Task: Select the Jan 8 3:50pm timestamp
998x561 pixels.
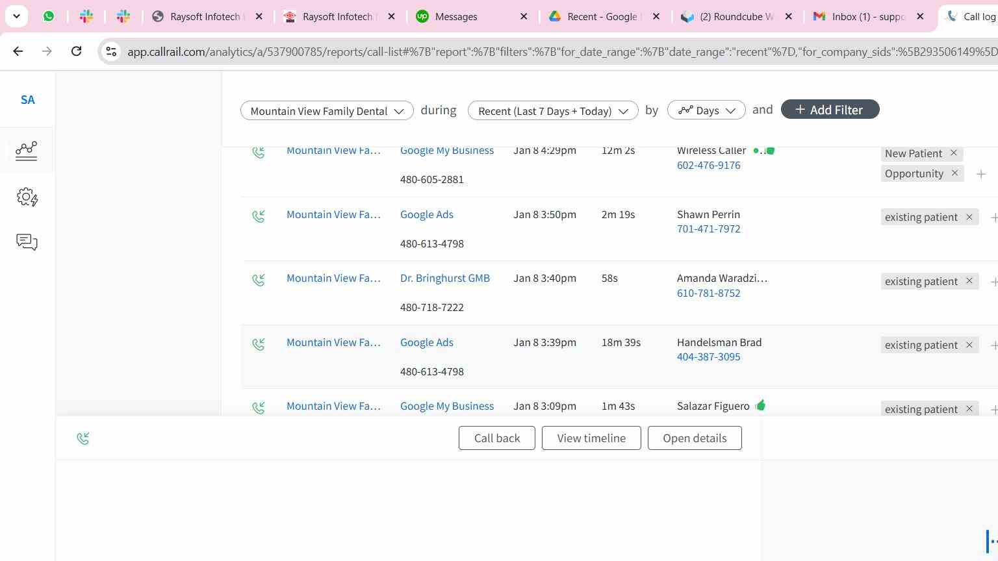Action: pos(544,214)
